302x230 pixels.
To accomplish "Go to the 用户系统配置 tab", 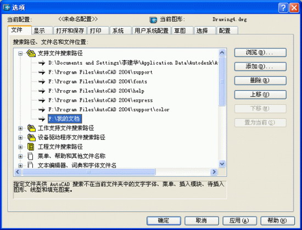I will point(152,31).
